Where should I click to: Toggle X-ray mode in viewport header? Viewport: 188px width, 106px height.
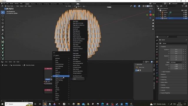[x=144, y=6]
